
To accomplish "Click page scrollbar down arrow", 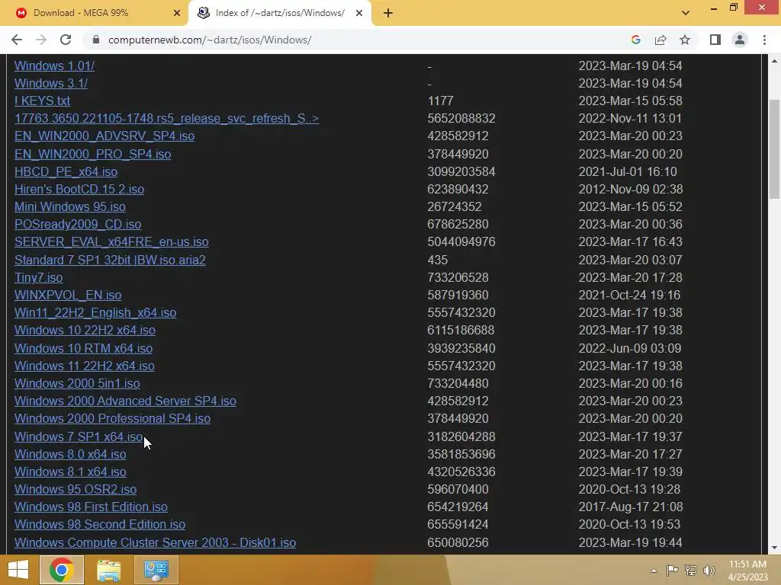I will (774, 548).
